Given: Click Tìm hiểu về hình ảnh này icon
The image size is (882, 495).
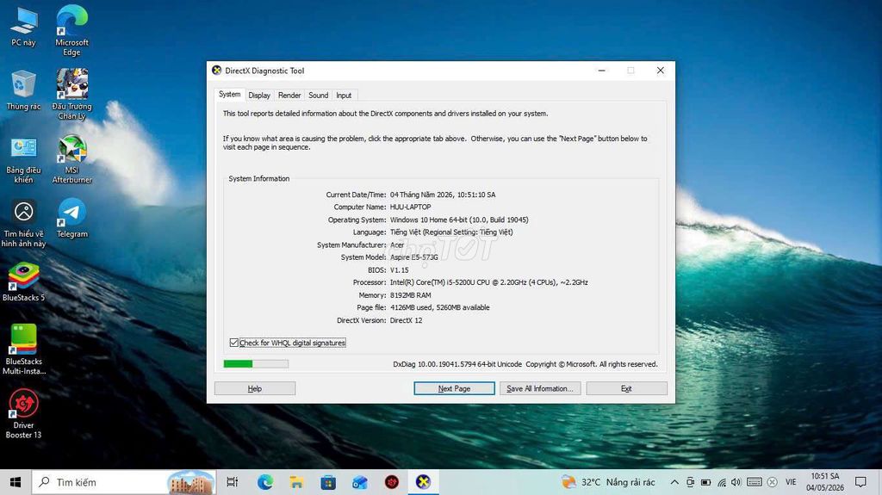Looking at the screenshot, I should [x=23, y=224].
